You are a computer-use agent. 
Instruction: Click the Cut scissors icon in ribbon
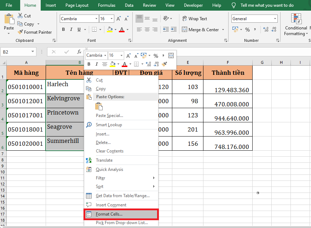(x=20, y=16)
